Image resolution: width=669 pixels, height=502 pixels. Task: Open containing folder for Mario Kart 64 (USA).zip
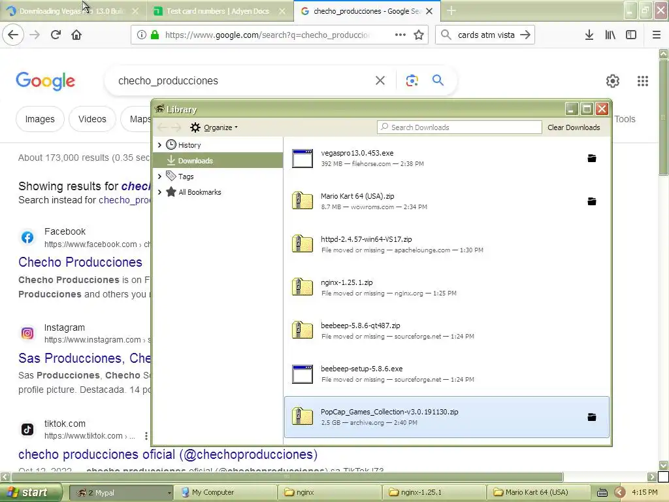coord(592,201)
